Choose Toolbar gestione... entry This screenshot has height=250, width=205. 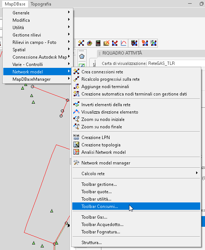(136, 184)
